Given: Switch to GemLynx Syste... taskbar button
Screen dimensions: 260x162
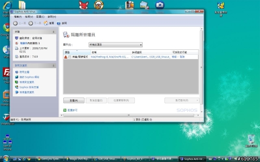Looking at the screenshot, I should 50,159.
